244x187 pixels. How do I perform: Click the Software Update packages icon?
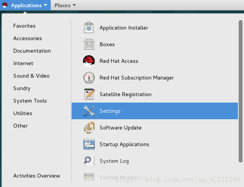89,128
